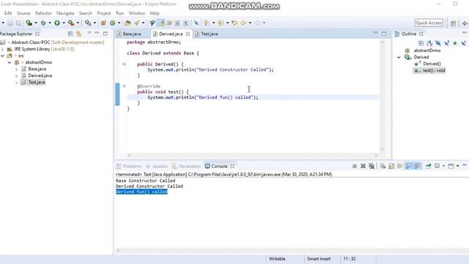Select Test.java in Package Explorer
This screenshot has width=469, height=264.
37,82
